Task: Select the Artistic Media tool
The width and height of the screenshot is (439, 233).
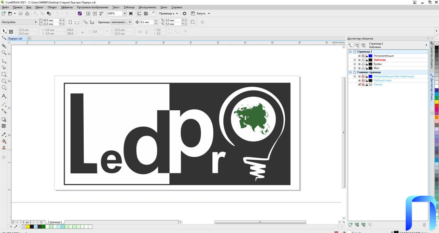Action: 4,68
